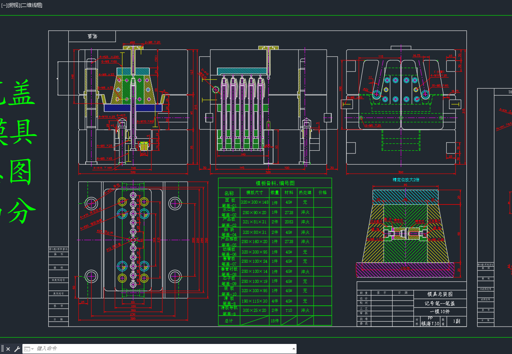The width and height of the screenshot is (512, 354).
Task: Select the 2083 material cell
Action: coord(289,222)
